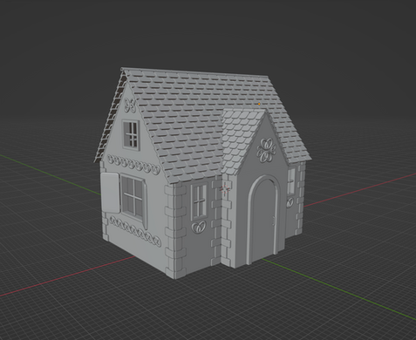Viewport: 416px width, 340px height.
Task: Select the attic window in the gable
Action: click(131, 135)
